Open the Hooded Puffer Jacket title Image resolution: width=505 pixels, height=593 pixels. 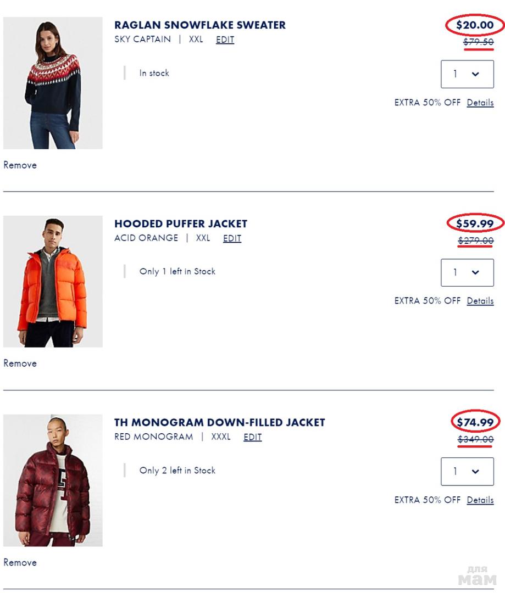pyautogui.click(x=181, y=224)
